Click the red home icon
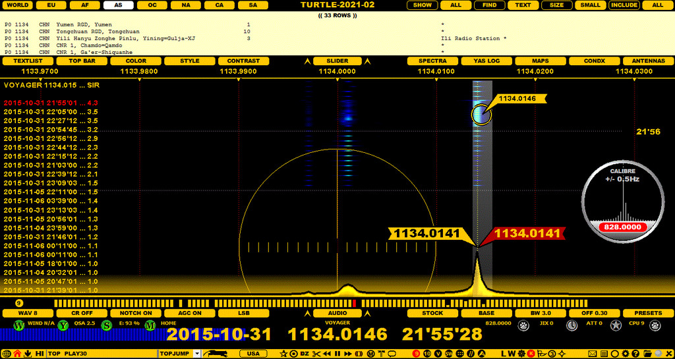The height and width of the screenshot is (359, 675). pyautogui.click(x=17, y=354)
